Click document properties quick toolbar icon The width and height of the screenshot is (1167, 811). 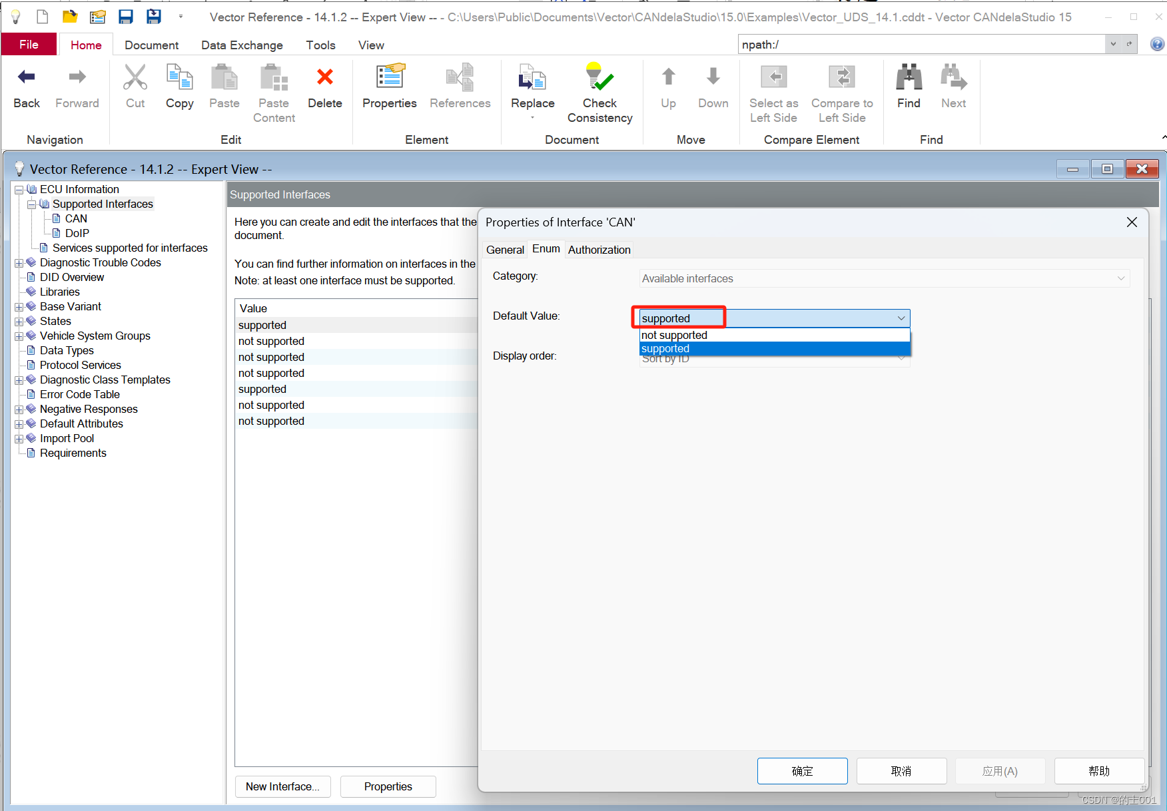pos(98,17)
